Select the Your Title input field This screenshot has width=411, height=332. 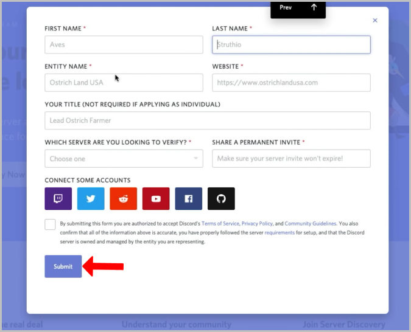click(x=208, y=121)
